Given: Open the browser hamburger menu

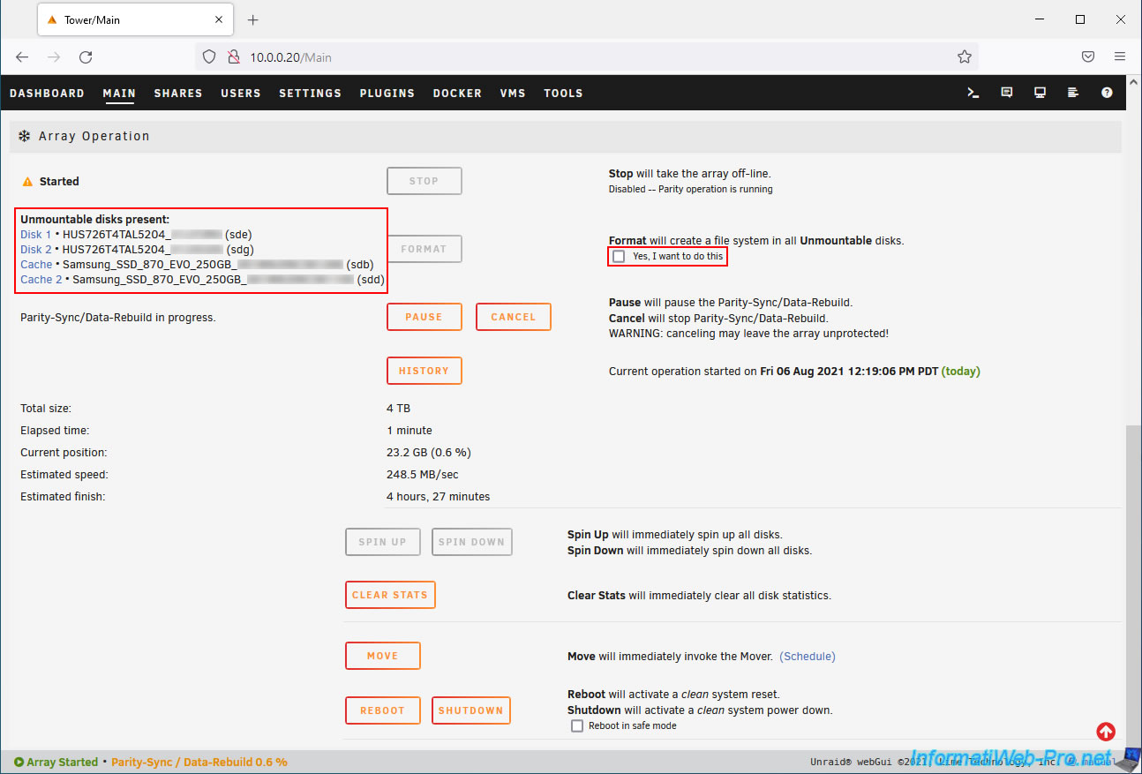Looking at the screenshot, I should [x=1119, y=57].
